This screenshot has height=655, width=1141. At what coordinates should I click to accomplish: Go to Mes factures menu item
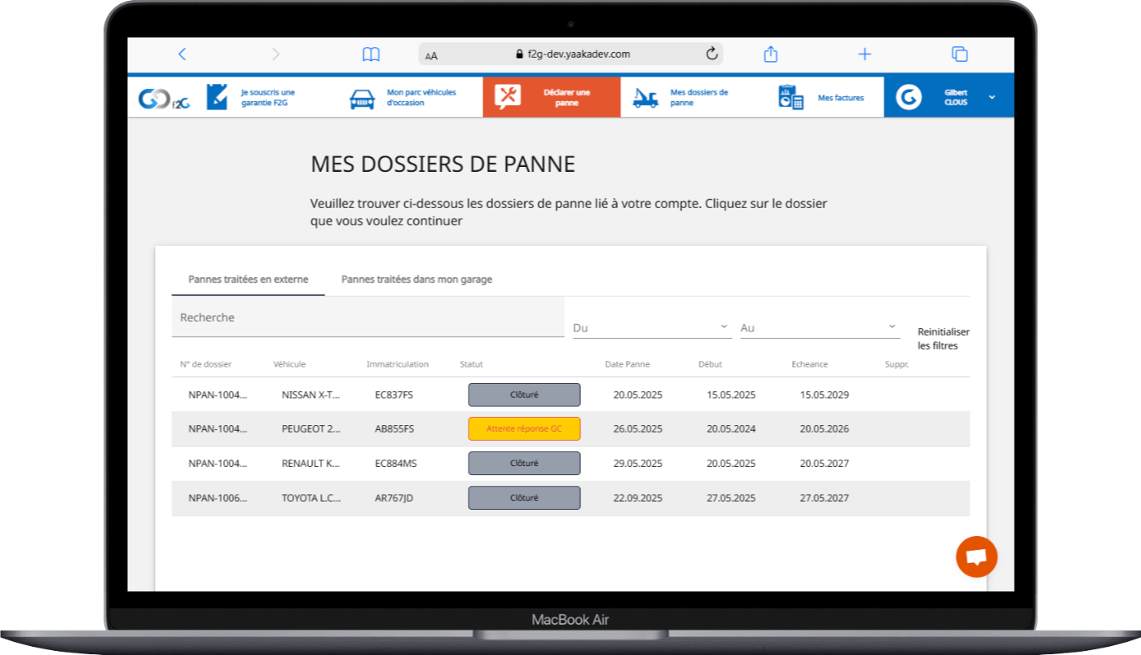pyautogui.click(x=840, y=98)
